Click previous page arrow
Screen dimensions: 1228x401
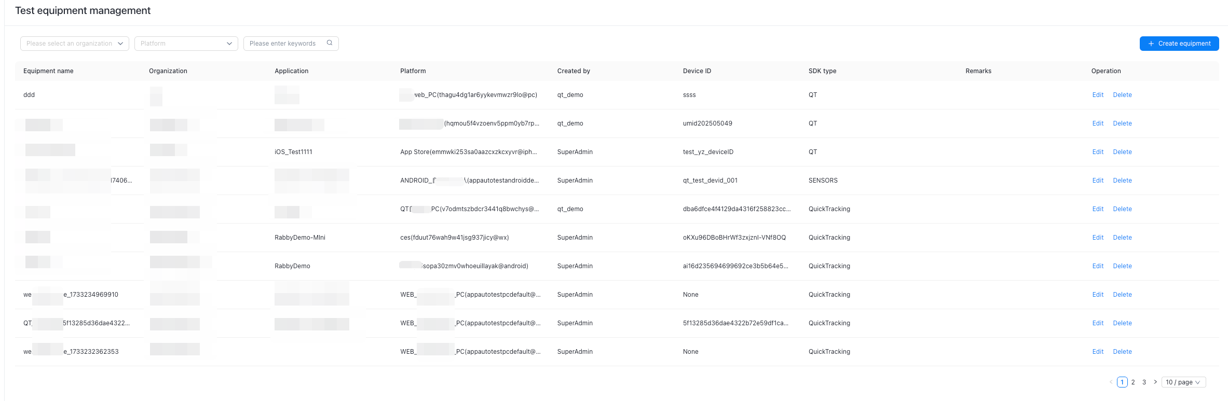pos(1111,382)
